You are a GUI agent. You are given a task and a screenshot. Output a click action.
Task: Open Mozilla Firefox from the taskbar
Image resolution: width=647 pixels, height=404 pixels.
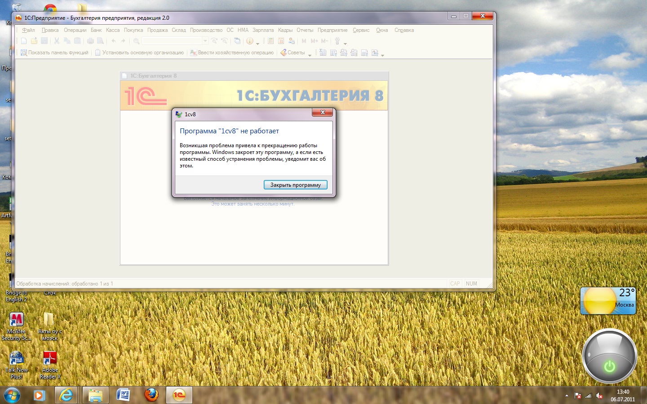(x=151, y=395)
